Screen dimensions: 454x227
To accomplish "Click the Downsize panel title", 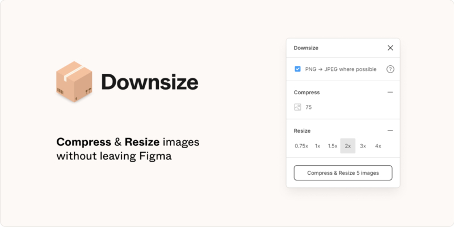I will pos(306,48).
